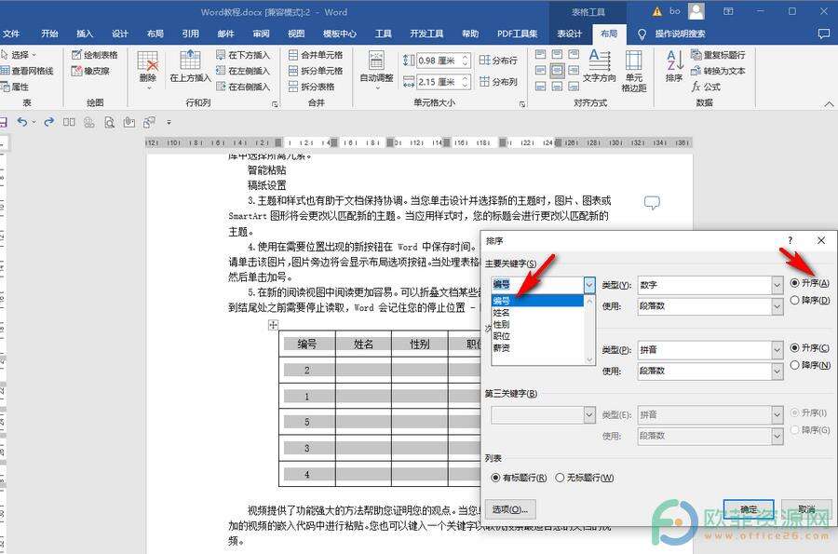Choose Insert Below in Rows & Columns
838x554 pixels.
[243, 55]
